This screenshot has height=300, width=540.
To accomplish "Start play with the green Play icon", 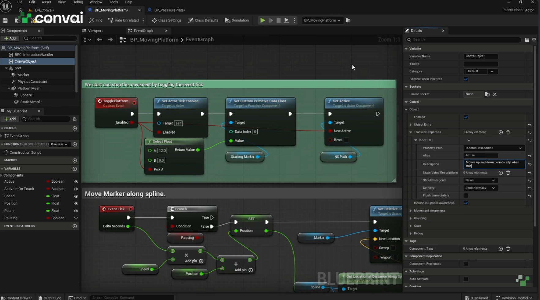I will click(263, 20).
